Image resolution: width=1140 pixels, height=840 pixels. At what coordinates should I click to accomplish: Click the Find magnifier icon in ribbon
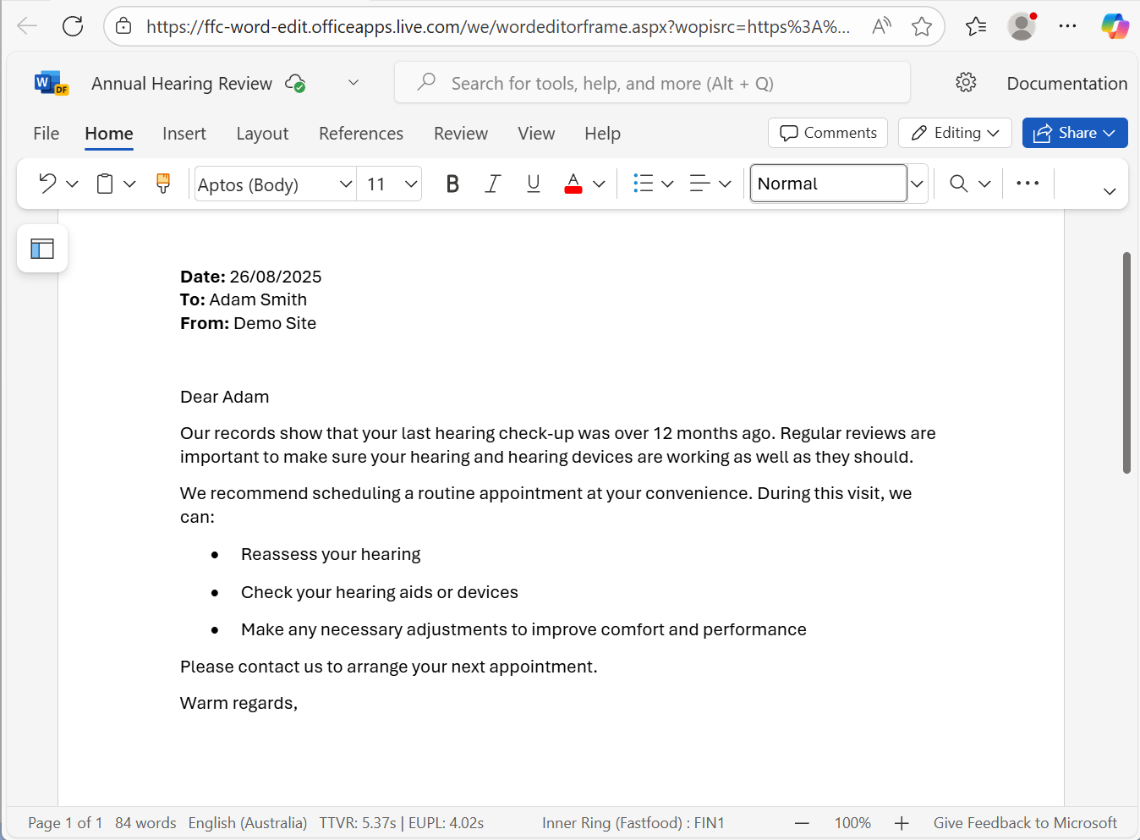pos(958,184)
